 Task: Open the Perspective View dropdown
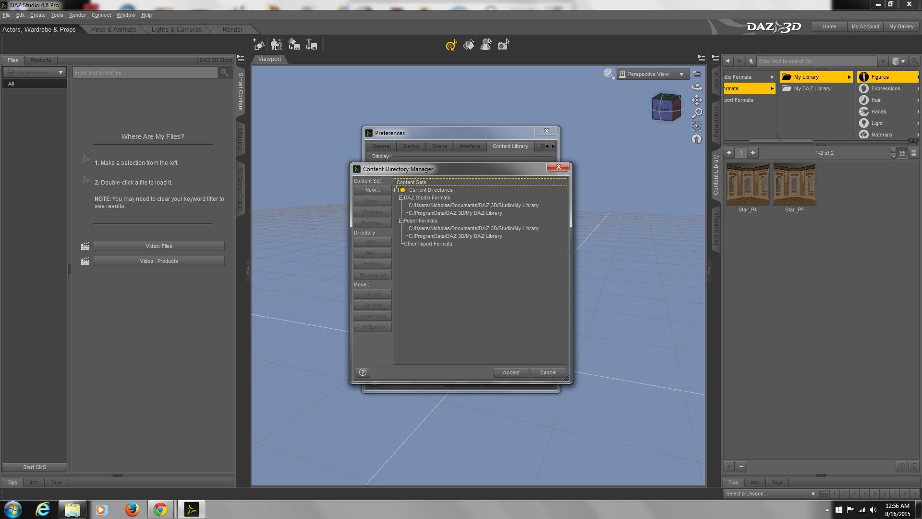pyautogui.click(x=653, y=74)
